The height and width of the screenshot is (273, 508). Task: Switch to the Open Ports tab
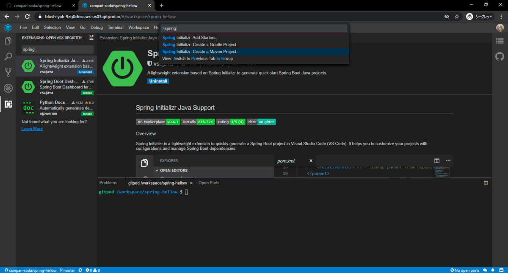pos(209,183)
